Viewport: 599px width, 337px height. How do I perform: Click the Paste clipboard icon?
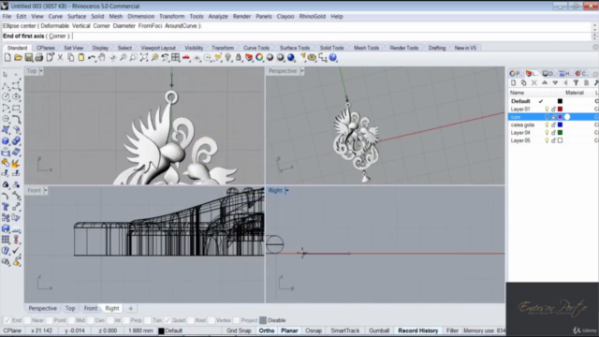81,57
